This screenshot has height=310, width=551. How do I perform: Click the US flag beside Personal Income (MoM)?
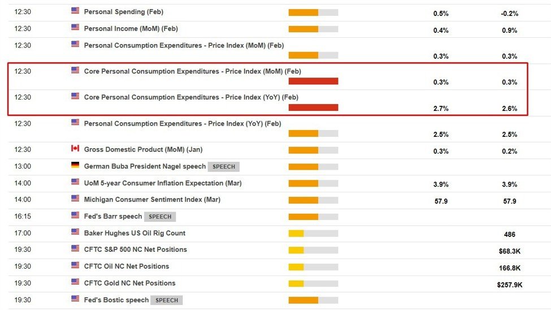pos(75,28)
